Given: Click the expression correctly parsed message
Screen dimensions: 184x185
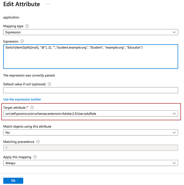Looking at the screenshot, I should (x=29, y=75).
